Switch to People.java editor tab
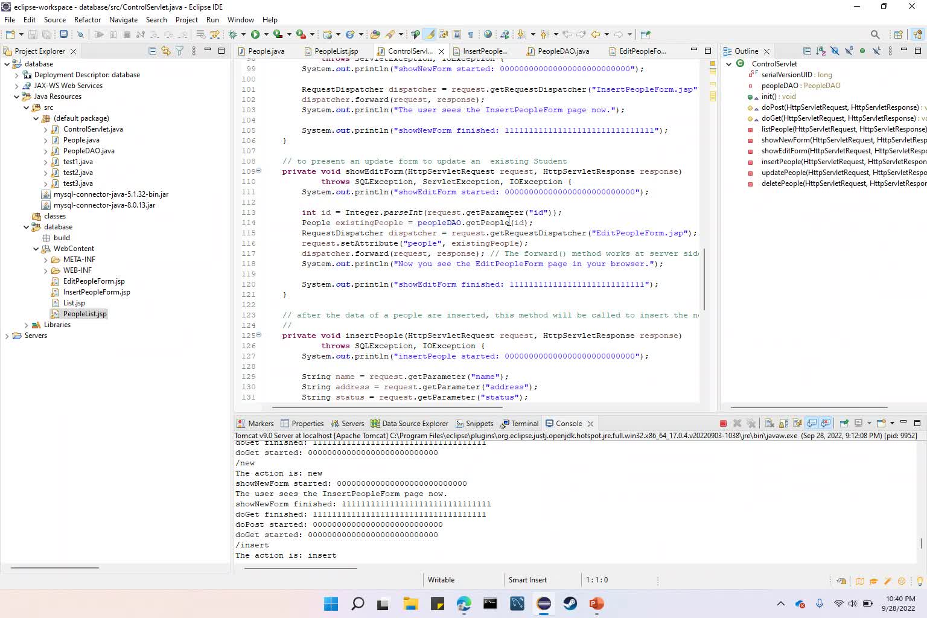 (261, 51)
